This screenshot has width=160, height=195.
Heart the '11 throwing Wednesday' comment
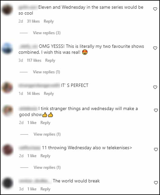click(156, 149)
